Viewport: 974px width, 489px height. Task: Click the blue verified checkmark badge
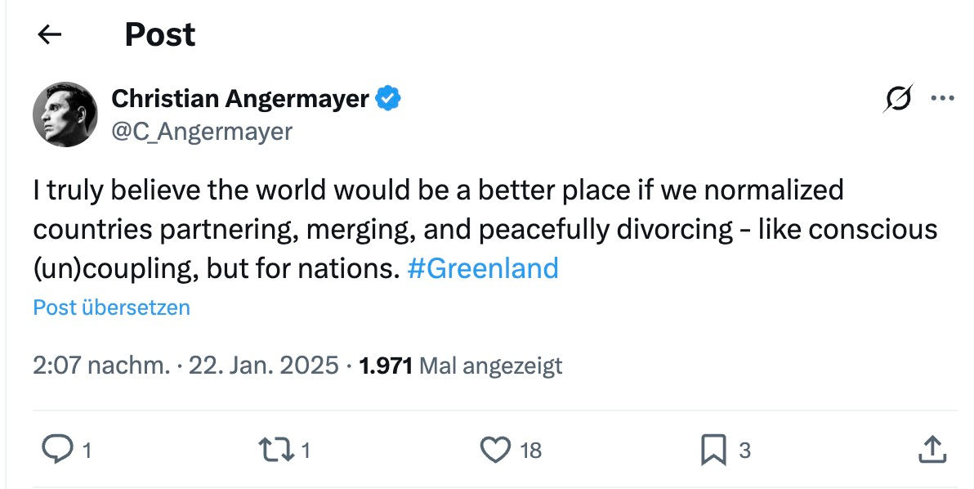pos(388,99)
